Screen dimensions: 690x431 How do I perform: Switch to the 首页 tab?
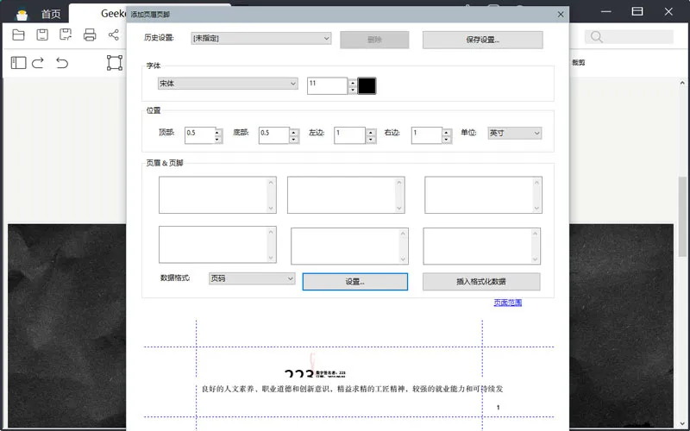(51, 14)
